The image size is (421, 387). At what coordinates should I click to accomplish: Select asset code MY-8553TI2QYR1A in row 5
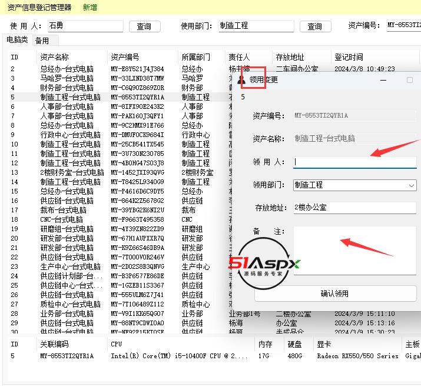(x=137, y=97)
